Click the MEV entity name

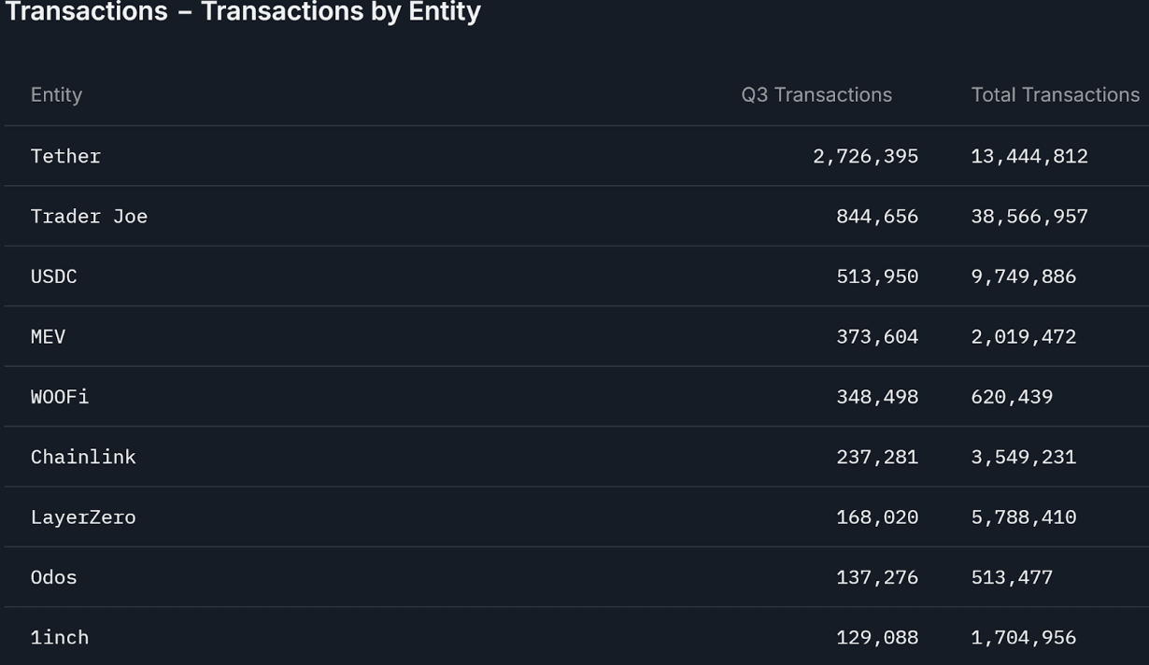coord(48,337)
